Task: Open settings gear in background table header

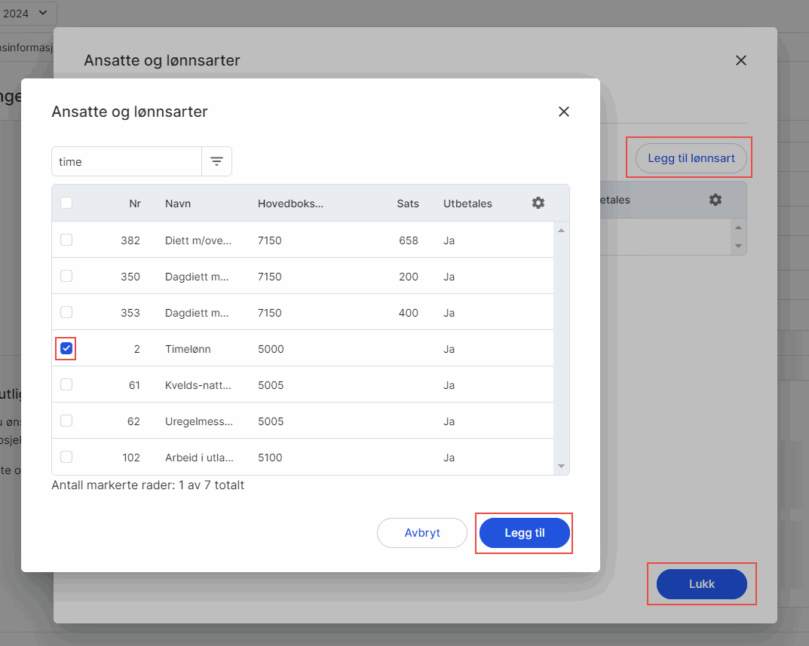Action: 715,200
